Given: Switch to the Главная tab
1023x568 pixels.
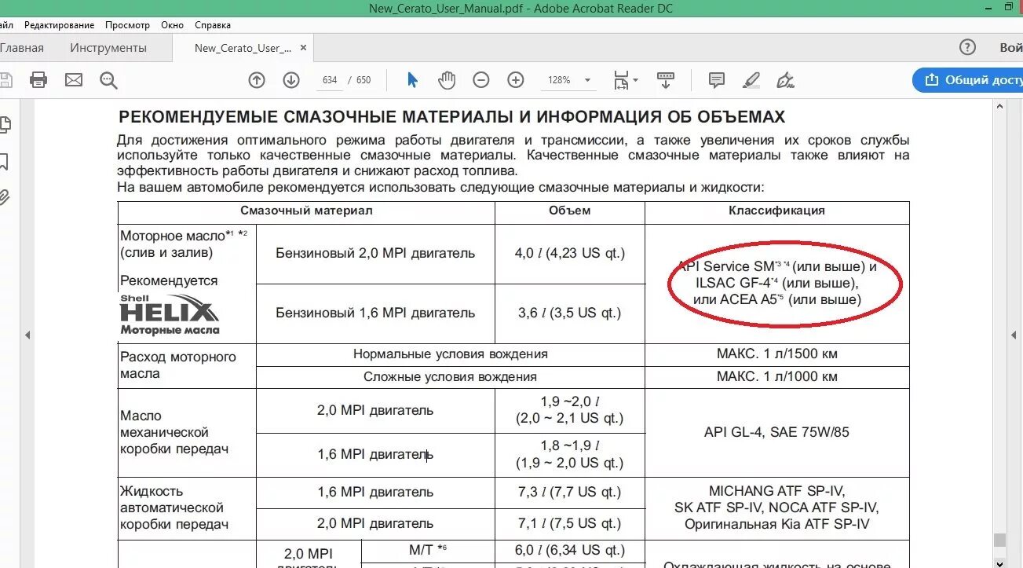Looking at the screenshot, I should pyautogui.click(x=22, y=48).
